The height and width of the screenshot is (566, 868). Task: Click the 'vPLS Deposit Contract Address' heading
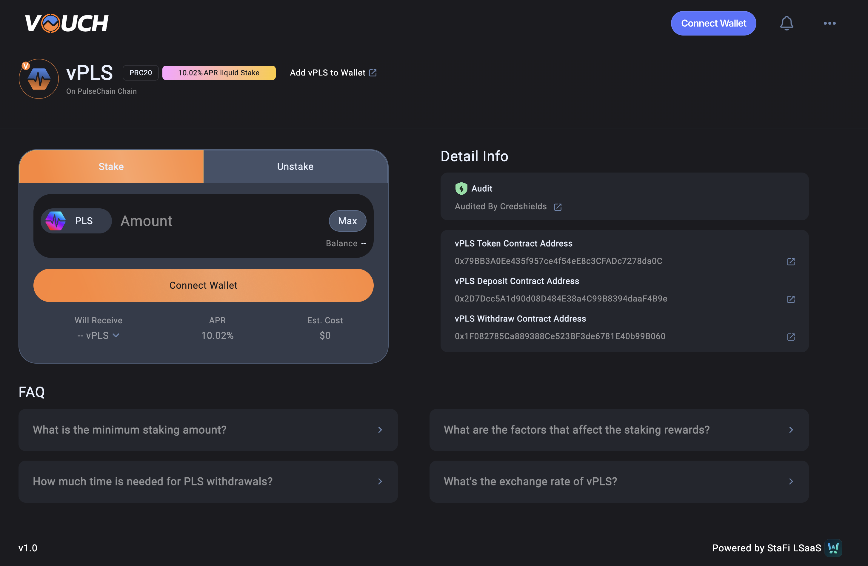coord(517,281)
